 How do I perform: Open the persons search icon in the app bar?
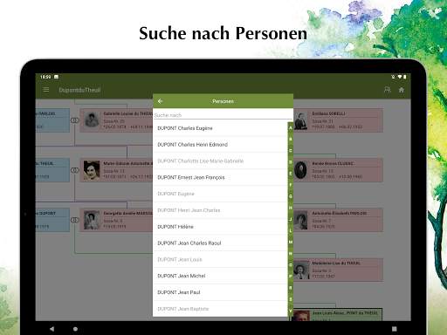point(388,90)
